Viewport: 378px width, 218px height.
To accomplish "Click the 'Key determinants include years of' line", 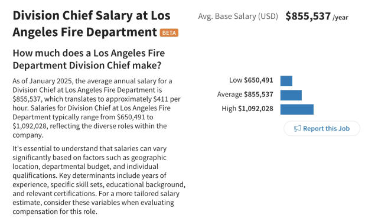I will click(x=113, y=175).
